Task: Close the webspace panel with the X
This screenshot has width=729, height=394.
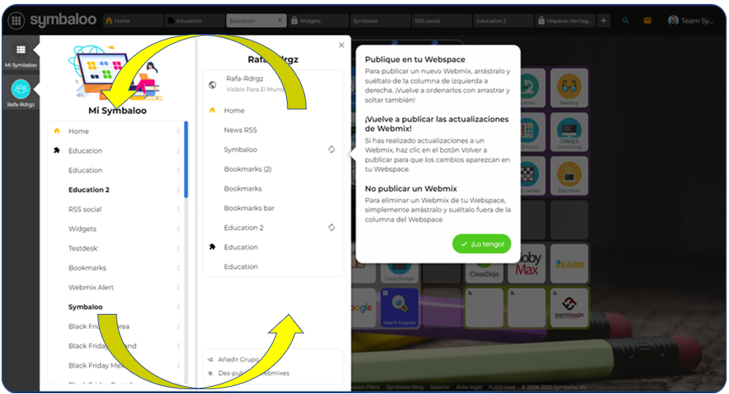Action: pyautogui.click(x=342, y=45)
